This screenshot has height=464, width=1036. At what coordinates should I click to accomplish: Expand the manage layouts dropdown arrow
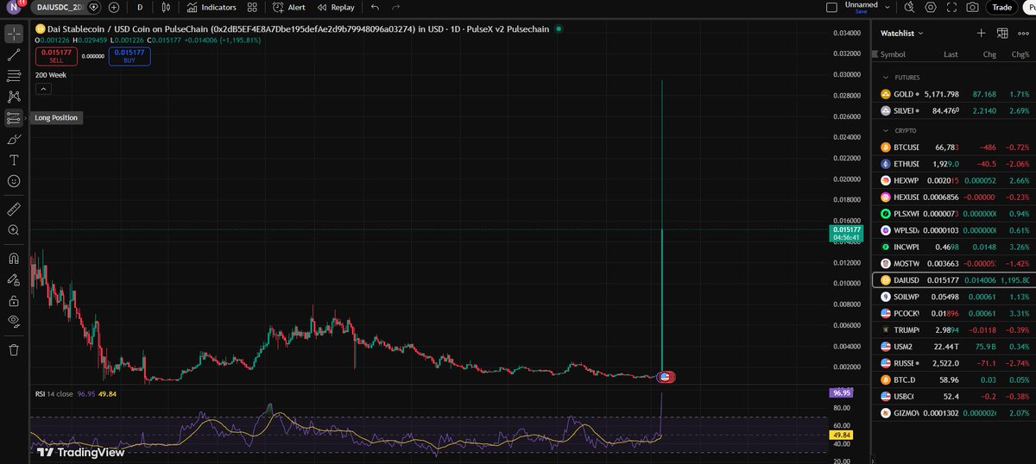click(x=886, y=7)
